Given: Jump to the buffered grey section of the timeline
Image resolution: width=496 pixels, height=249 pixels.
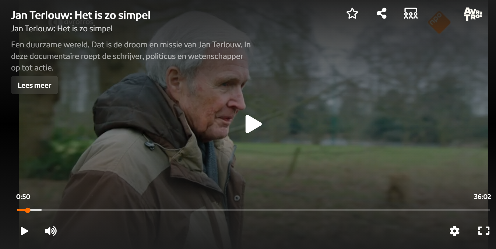Looking at the screenshot, I should [36, 210].
